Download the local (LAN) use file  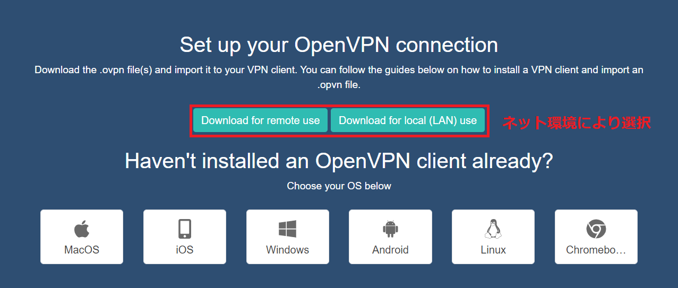408,120
